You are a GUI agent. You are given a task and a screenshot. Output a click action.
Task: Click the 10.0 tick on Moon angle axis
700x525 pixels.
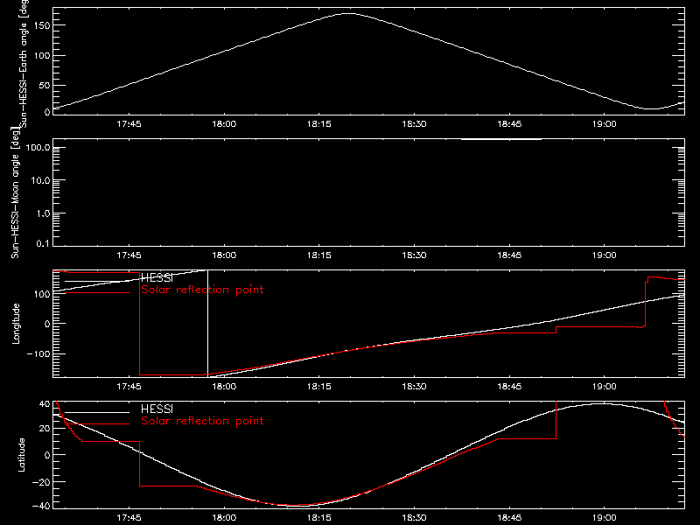pyautogui.click(x=40, y=180)
